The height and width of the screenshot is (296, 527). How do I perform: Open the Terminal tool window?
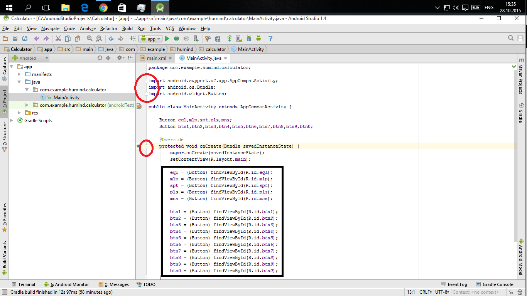[x=23, y=284]
